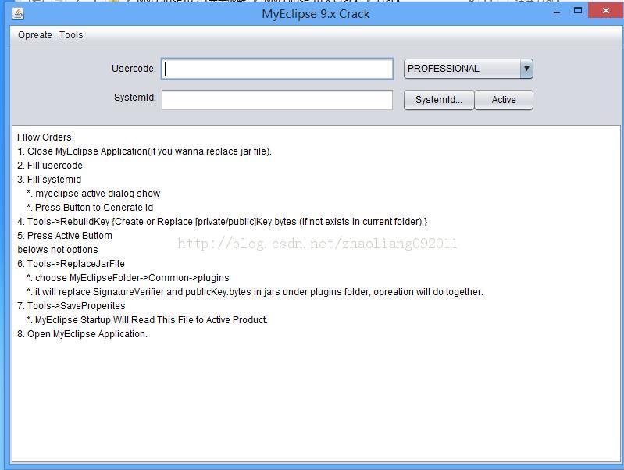This screenshot has width=624, height=470.
Task: Click line '1. Close MyEclipse Application'
Action: [144, 151]
